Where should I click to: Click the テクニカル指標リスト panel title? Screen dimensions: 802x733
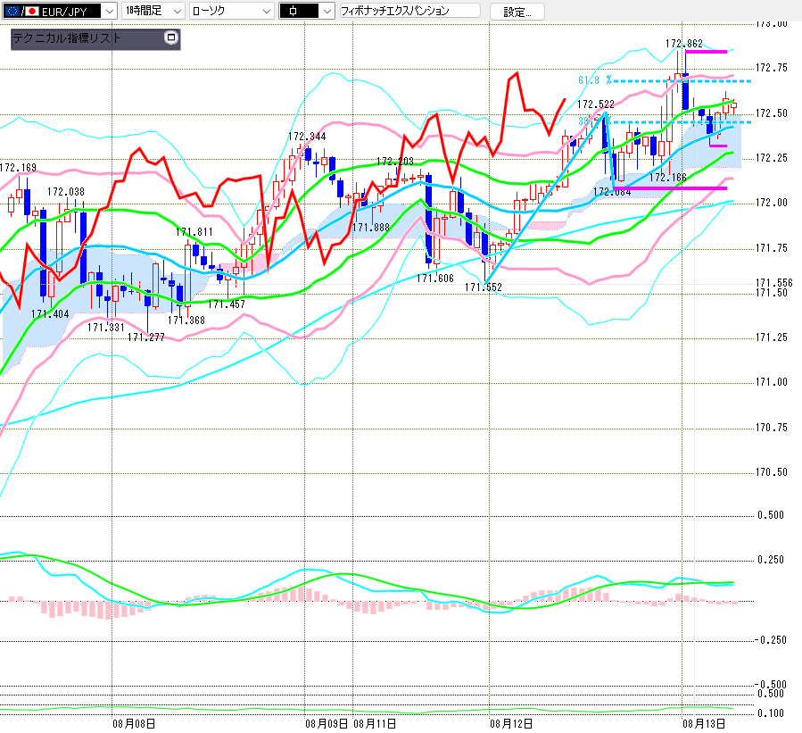click(67, 37)
